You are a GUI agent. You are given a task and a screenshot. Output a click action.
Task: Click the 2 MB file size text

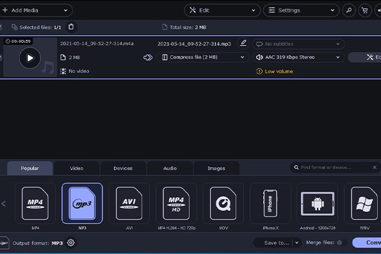tap(74, 58)
